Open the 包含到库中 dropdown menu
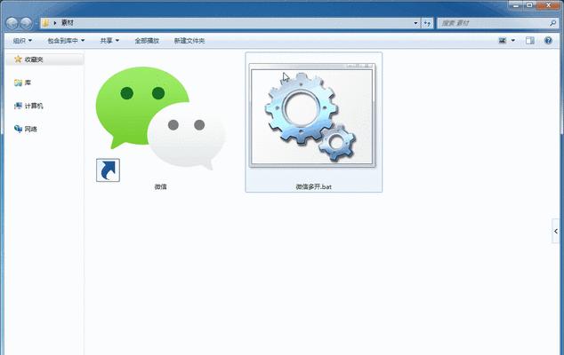The image size is (564, 355). point(66,41)
